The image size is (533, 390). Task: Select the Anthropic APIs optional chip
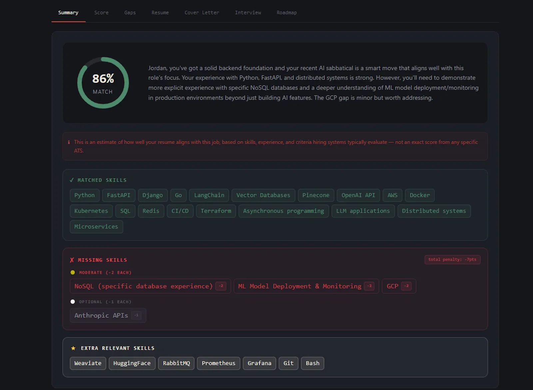click(108, 315)
